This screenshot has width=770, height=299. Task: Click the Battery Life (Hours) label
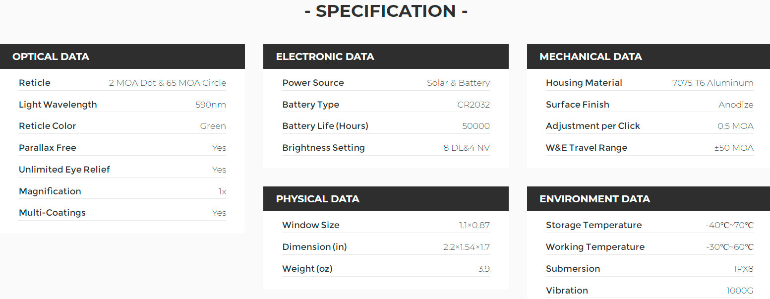pyautogui.click(x=325, y=126)
